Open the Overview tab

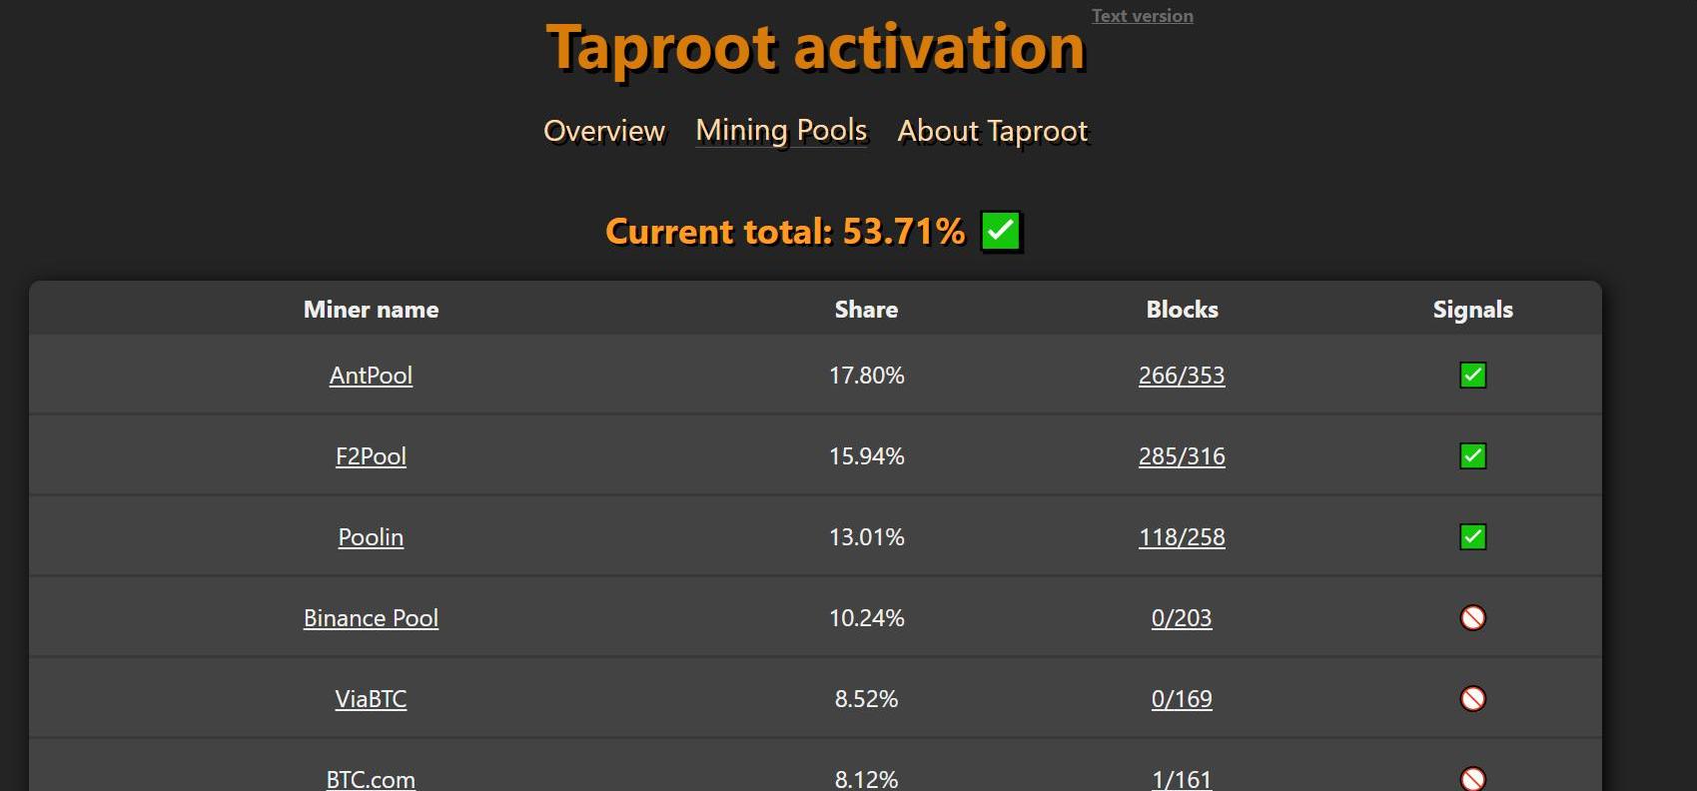point(604,131)
